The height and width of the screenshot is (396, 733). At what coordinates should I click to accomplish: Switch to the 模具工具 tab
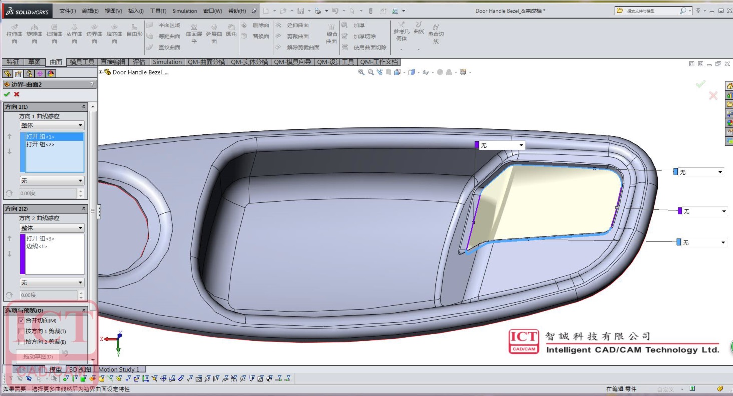pos(82,62)
